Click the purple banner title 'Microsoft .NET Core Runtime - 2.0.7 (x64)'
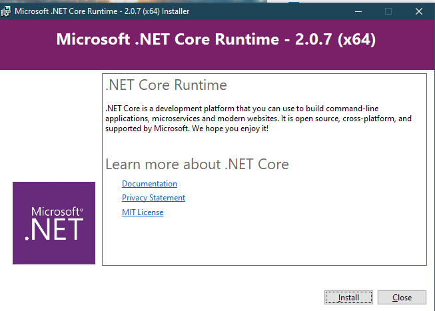This screenshot has height=311, width=435. tap(216, 39)
